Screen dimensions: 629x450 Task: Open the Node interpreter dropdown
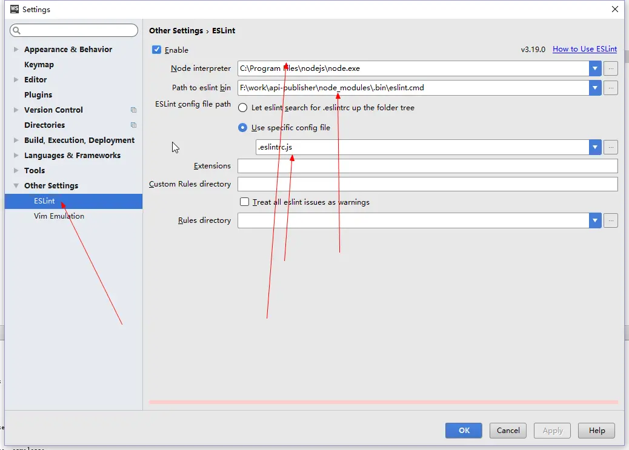(595, 68)
